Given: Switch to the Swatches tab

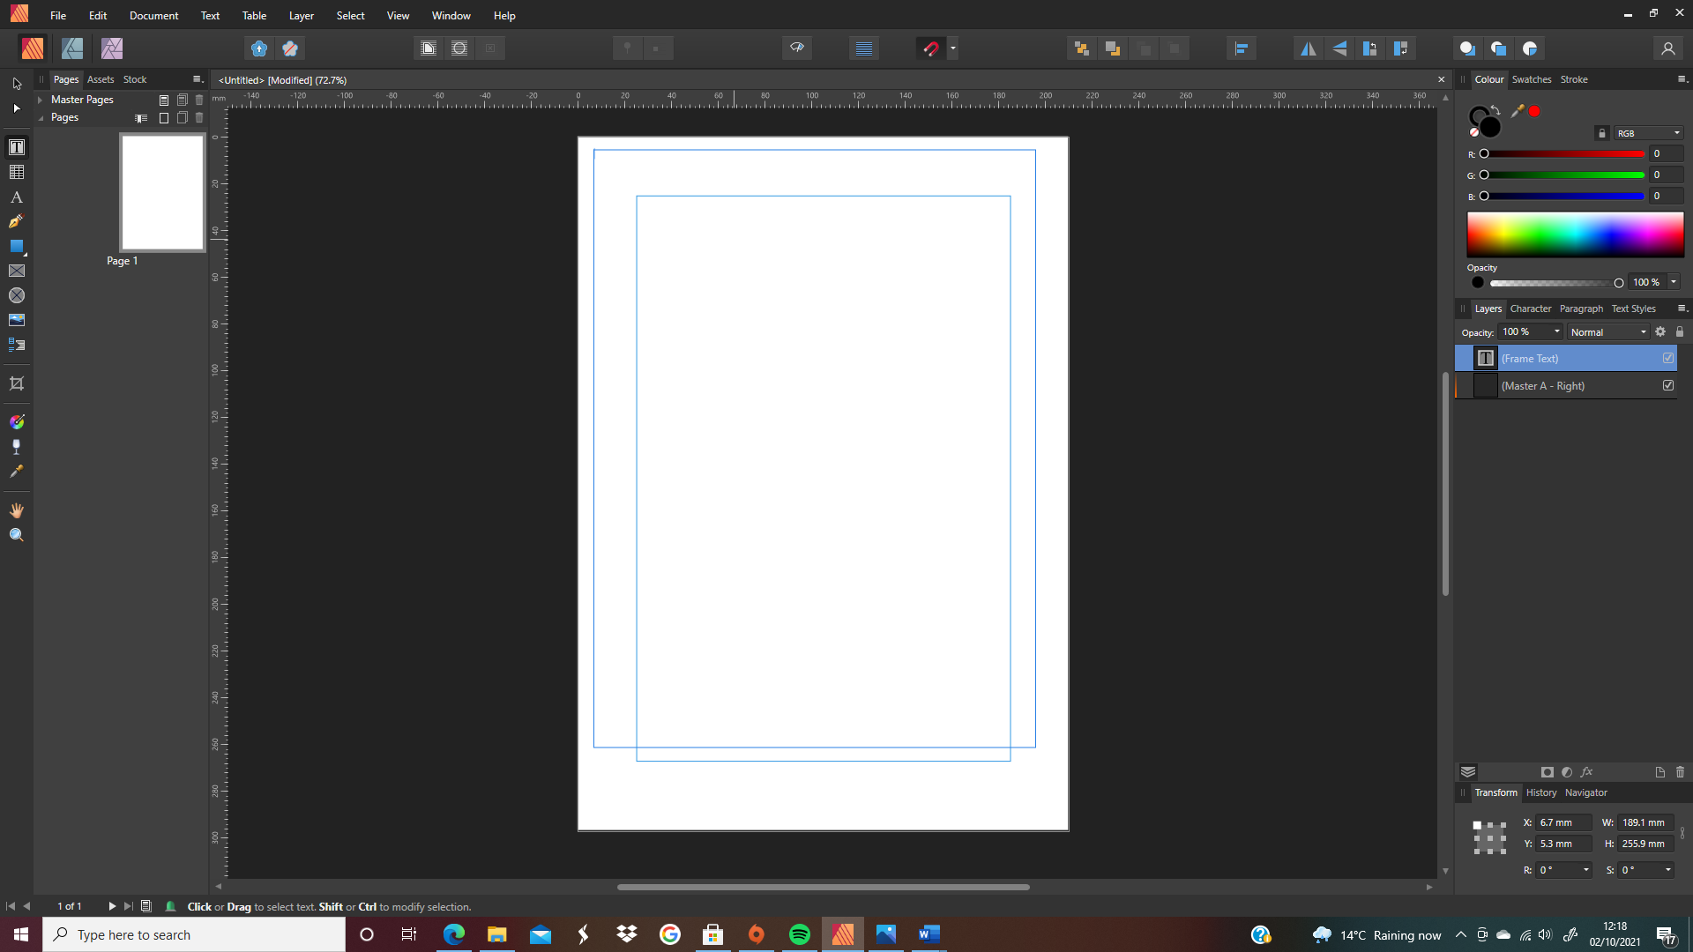Looking at the screenshot, I should click(1533, 79).
